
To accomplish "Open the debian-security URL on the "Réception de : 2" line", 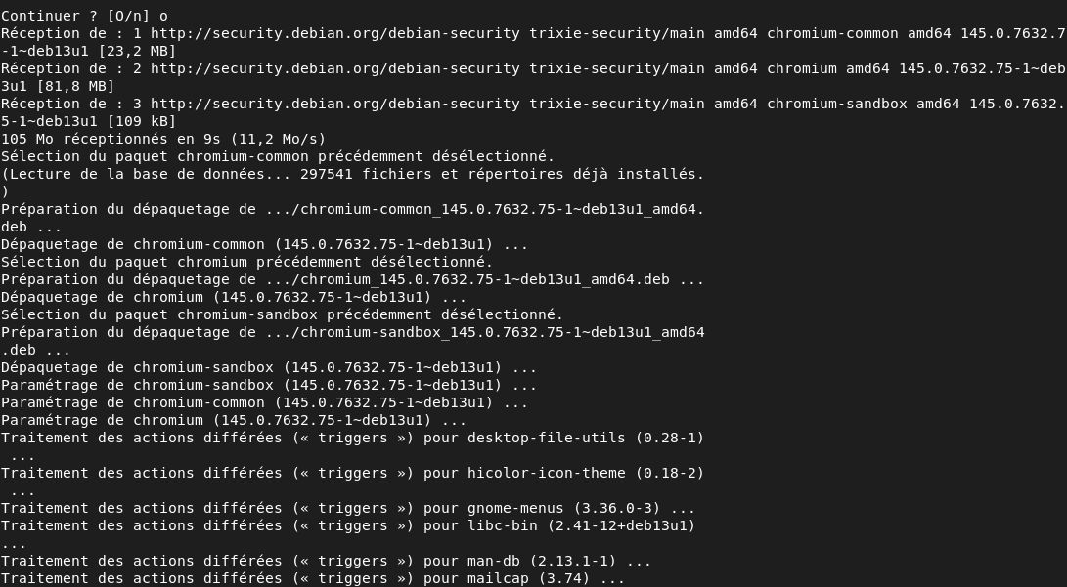I will (x=334, y=68).
